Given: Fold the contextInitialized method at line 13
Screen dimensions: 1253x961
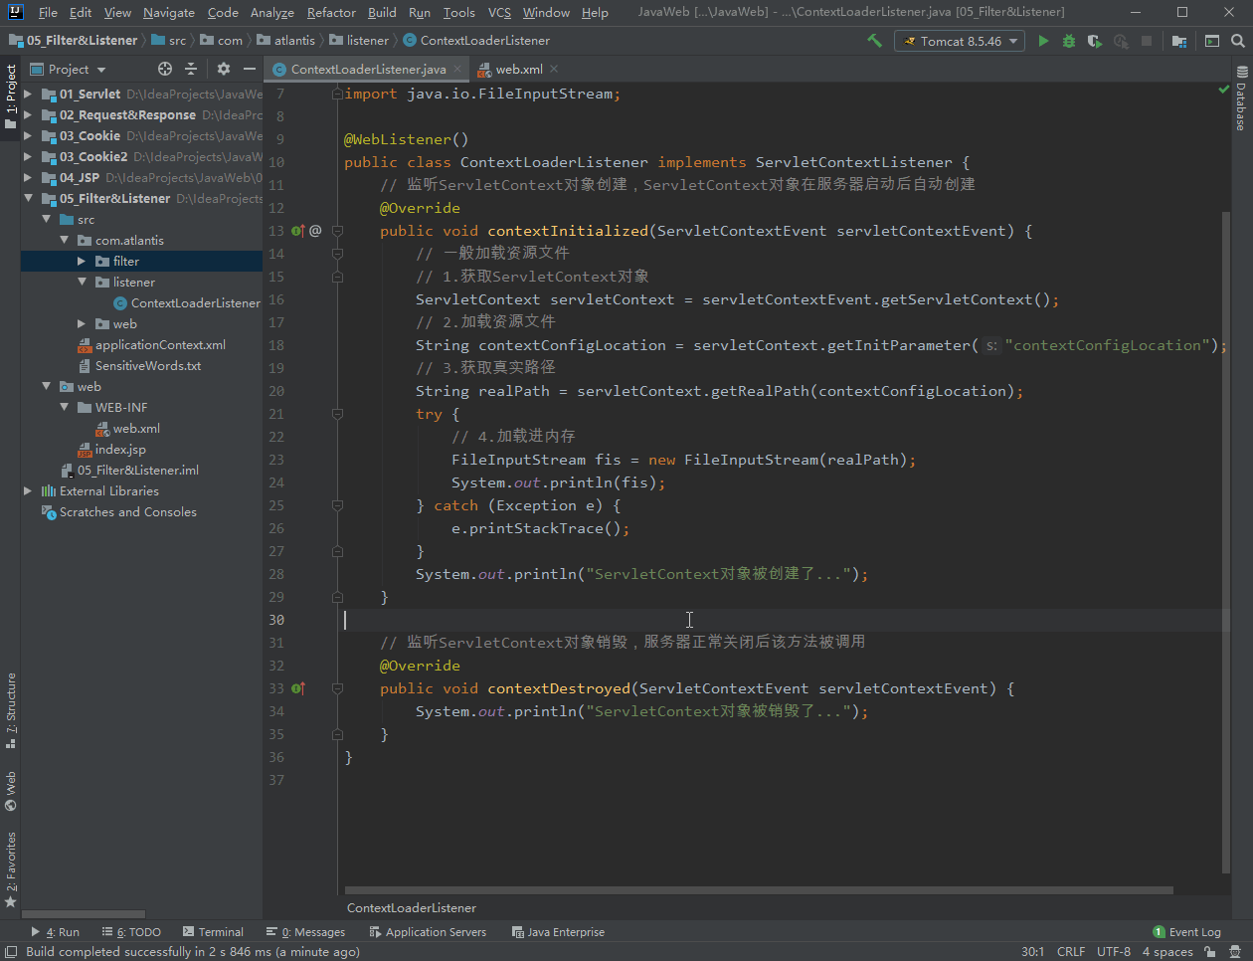Looking at the screenshot, I should click(337, 231).
